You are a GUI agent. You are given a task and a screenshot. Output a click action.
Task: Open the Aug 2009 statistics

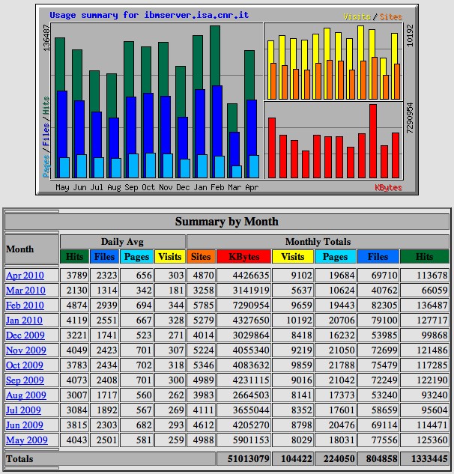[x=25, y=395]
